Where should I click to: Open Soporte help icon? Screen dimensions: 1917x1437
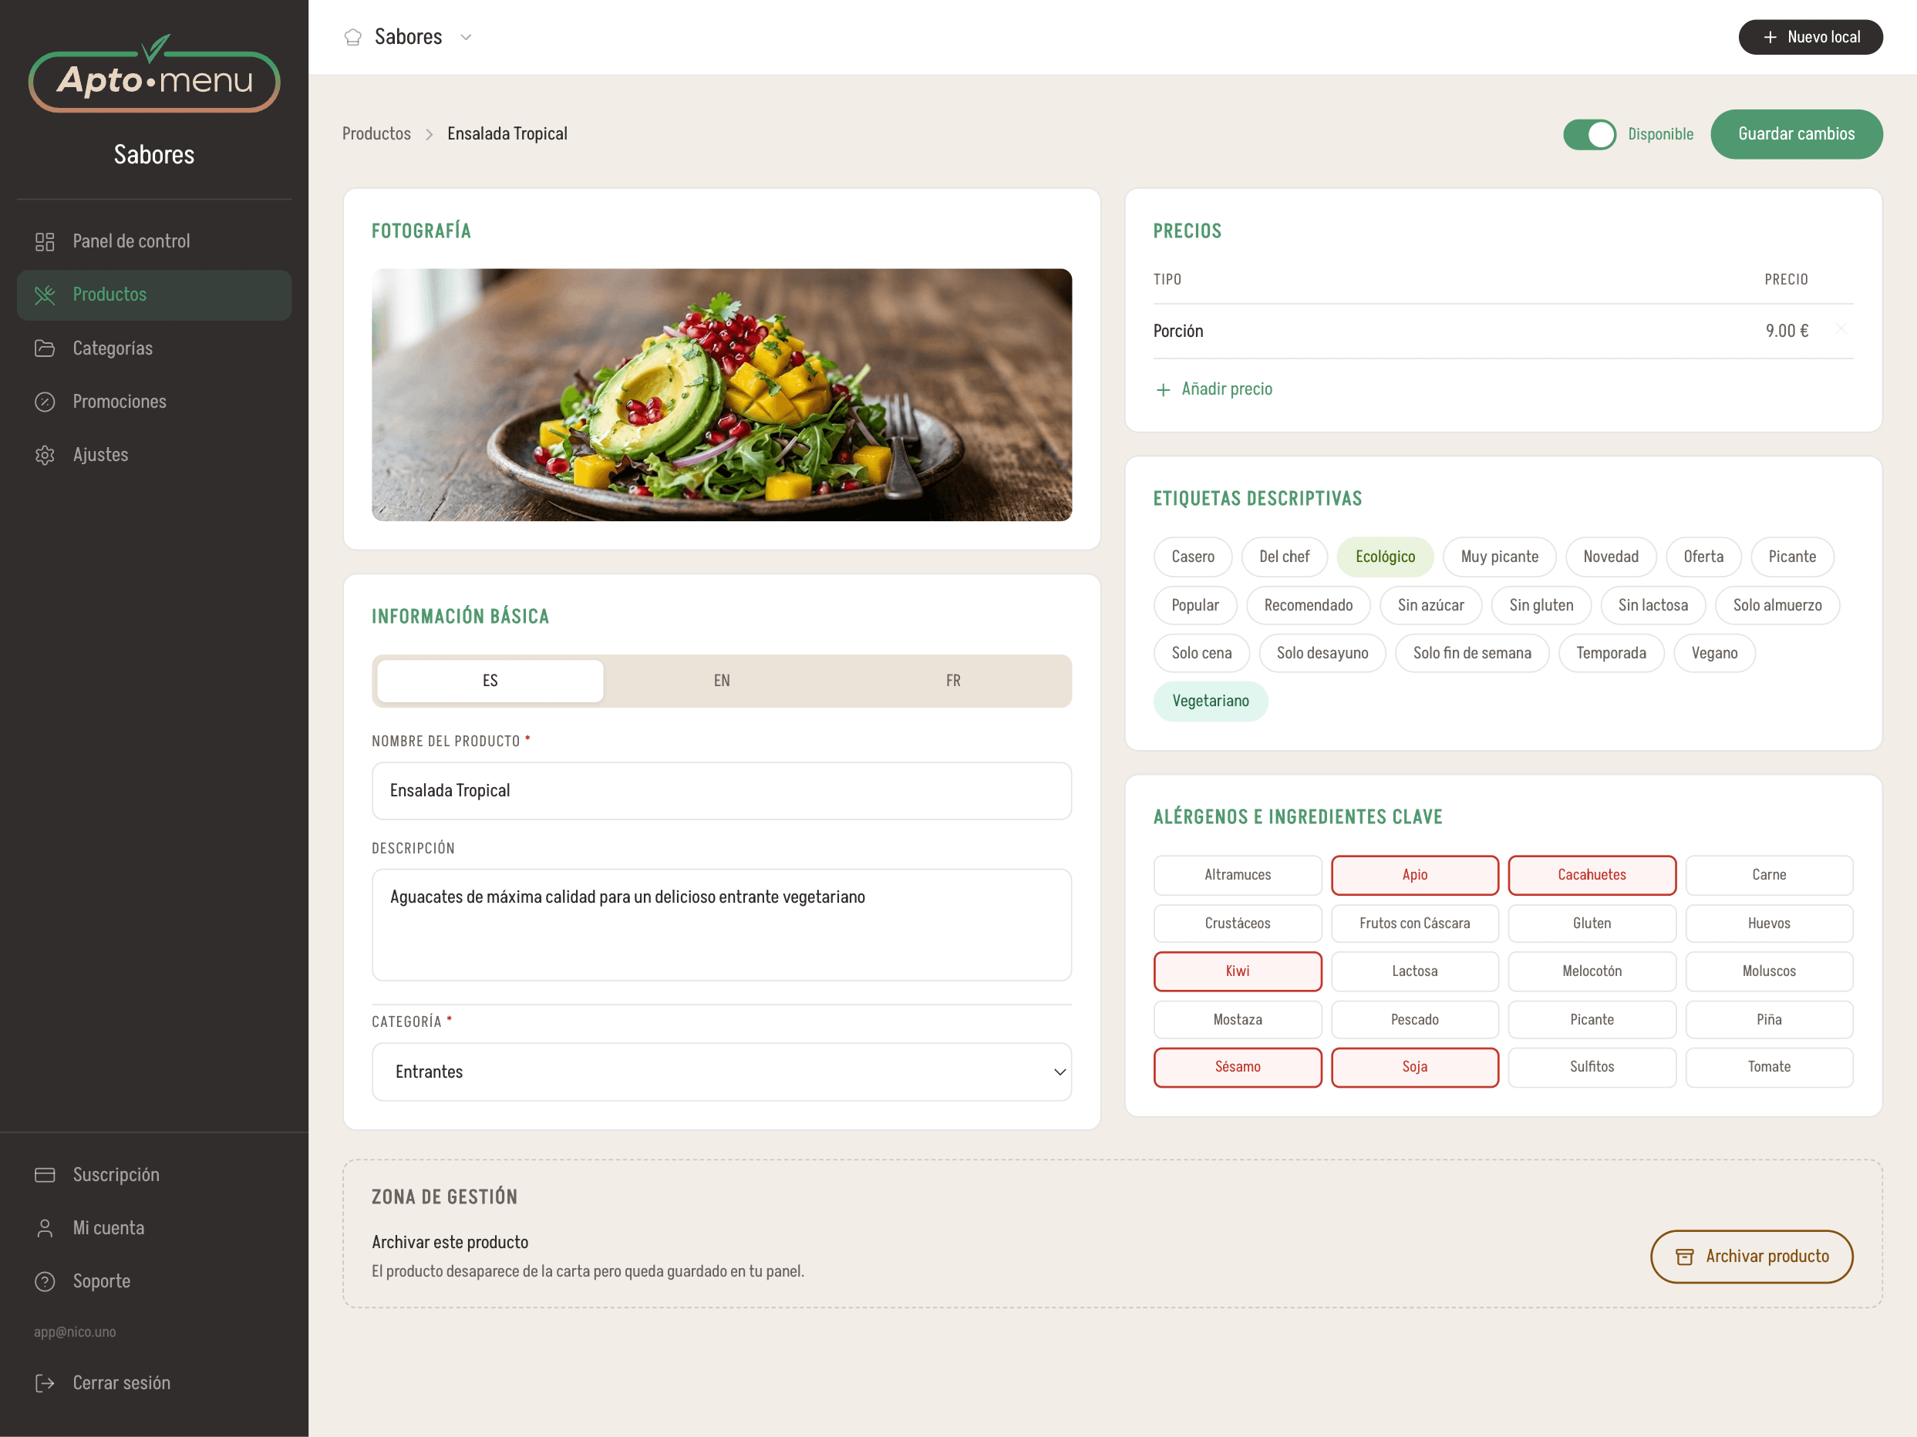pyautogui.click(x=45, y=1281)
